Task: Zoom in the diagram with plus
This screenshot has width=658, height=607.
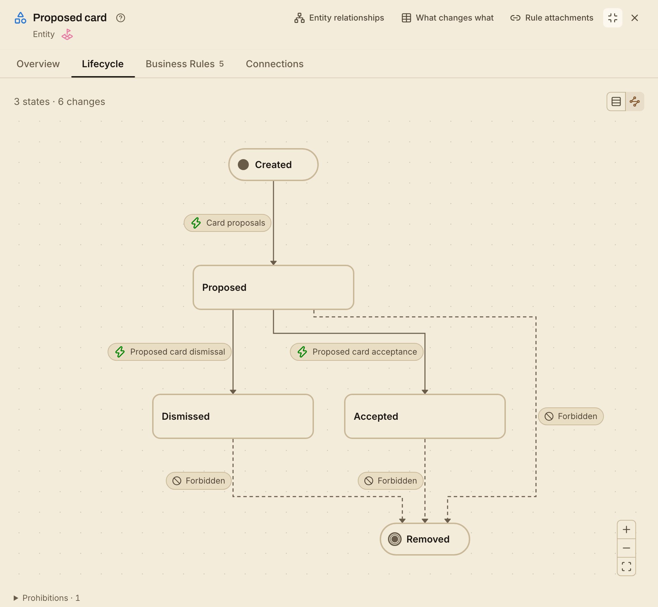Action: pyautogui.click(x=626, y=529)
